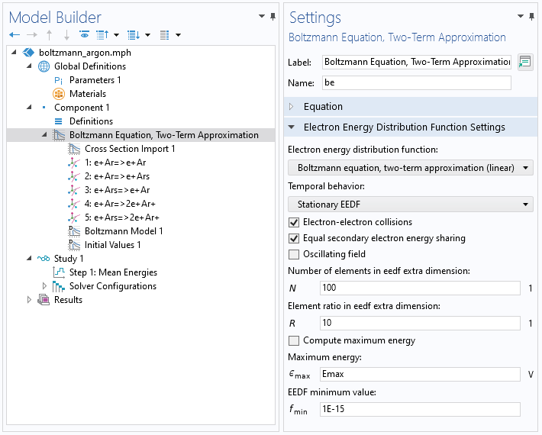
Task: Enable the Compute maximum energy checkbox
Action: coord(294,340)
